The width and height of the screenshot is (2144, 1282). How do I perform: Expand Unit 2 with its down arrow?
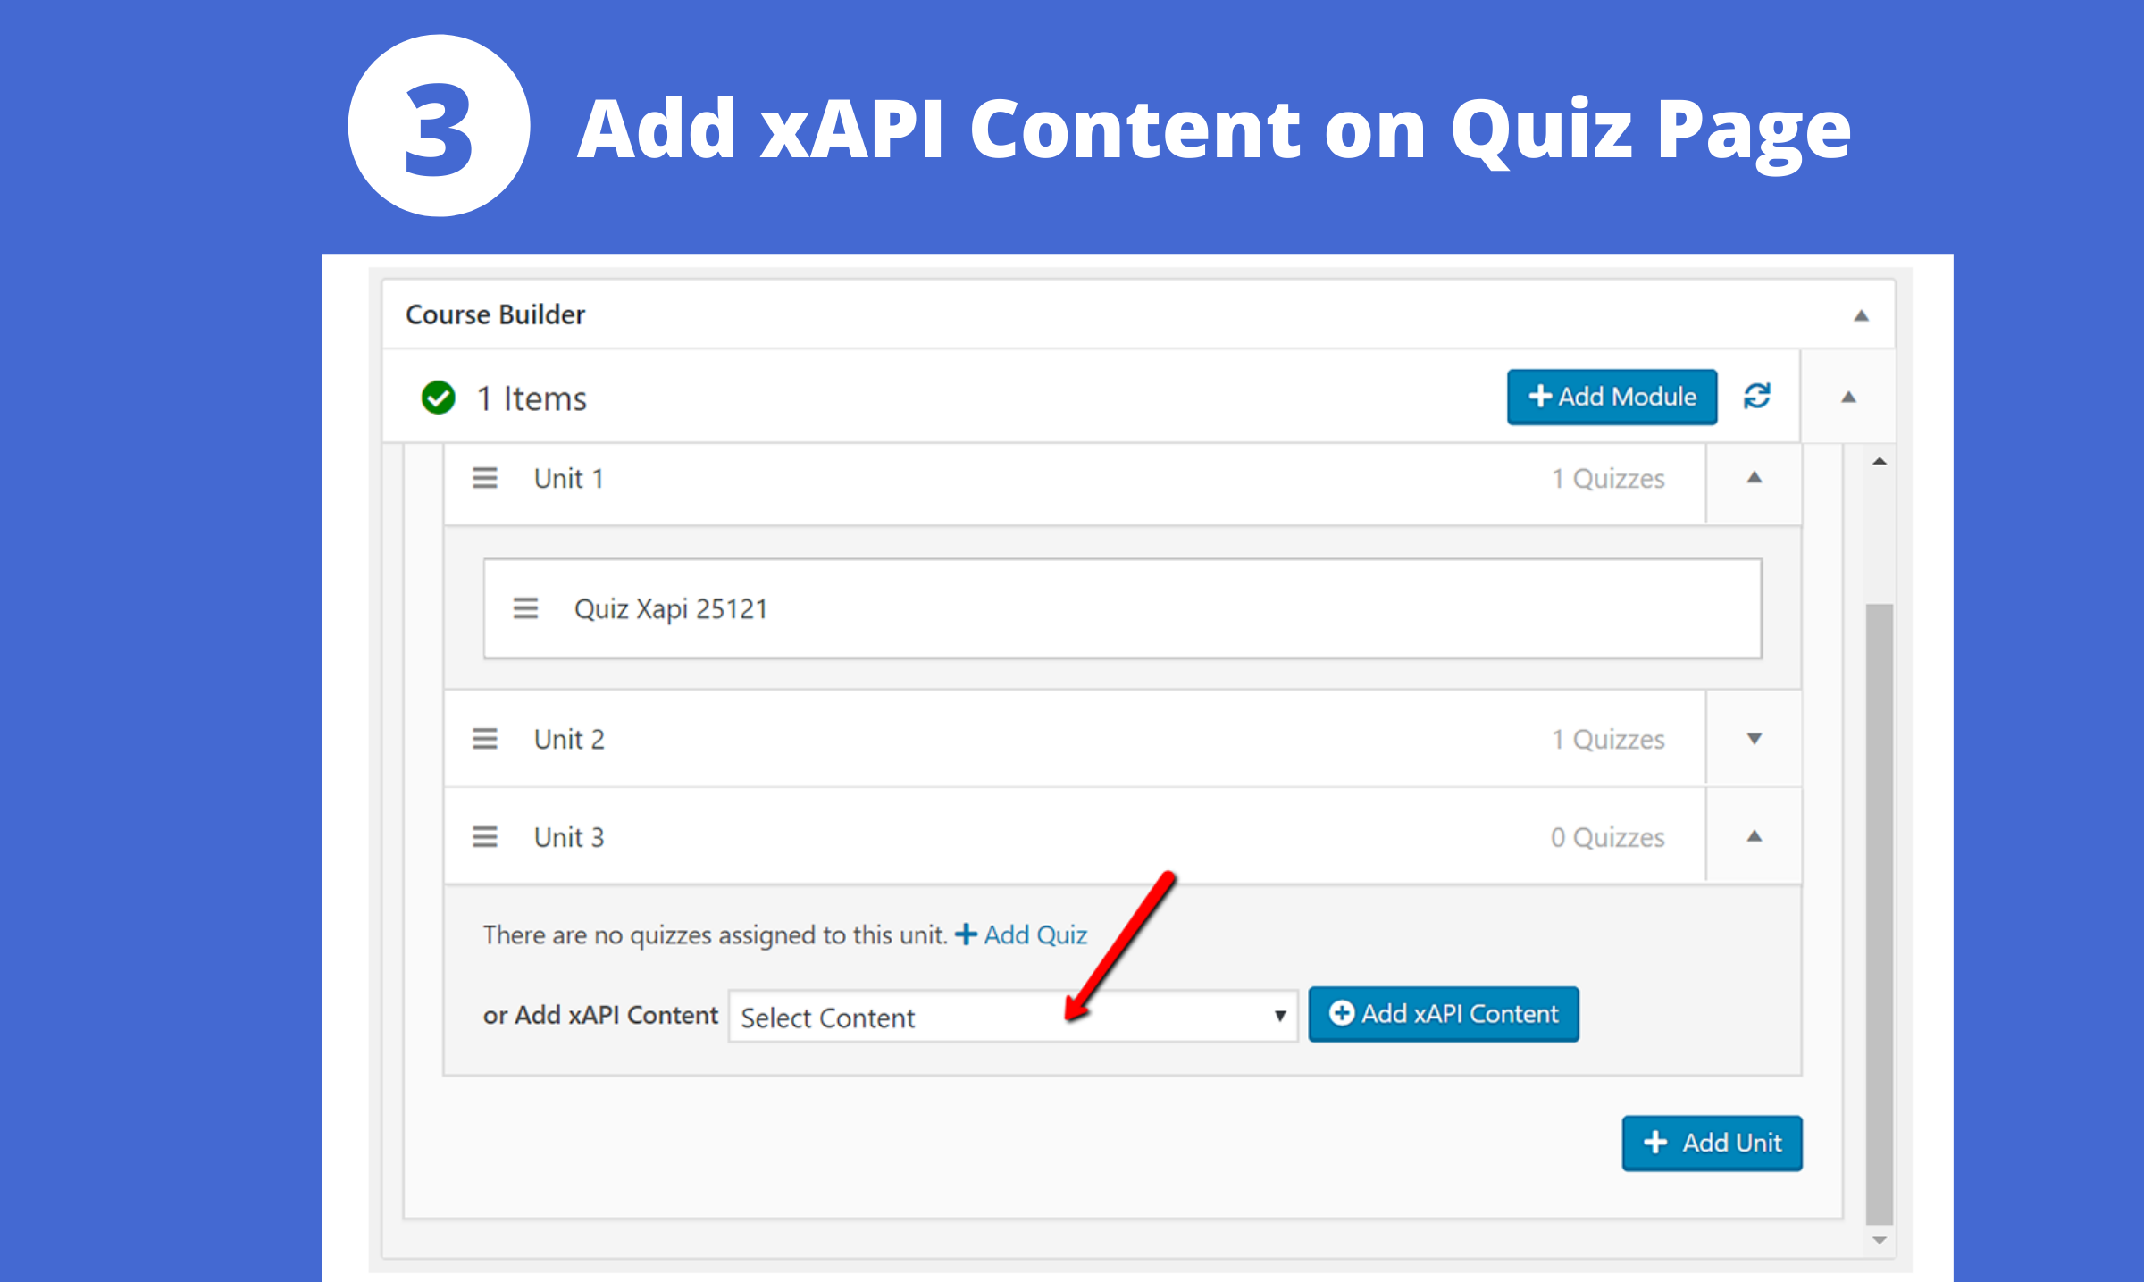(1755, 739)
